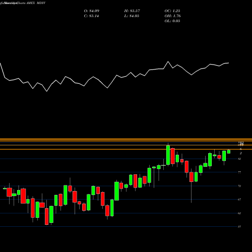252x252 pixels.
Task: Click the '82' price axis label
Action: [239, 159]
